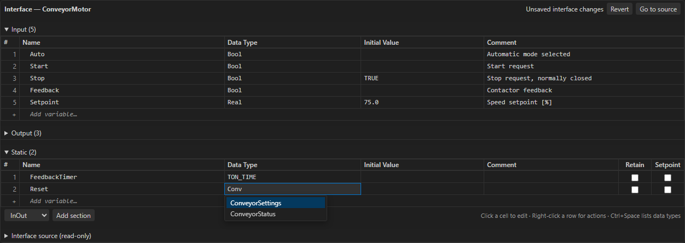Open the InOut section type dropdown
Screen dimensions: 685x243
[27, 216]
